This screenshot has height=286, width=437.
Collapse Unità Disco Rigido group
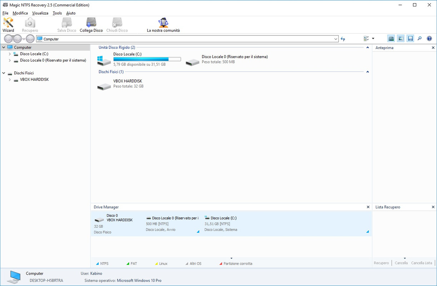point(367,48)
